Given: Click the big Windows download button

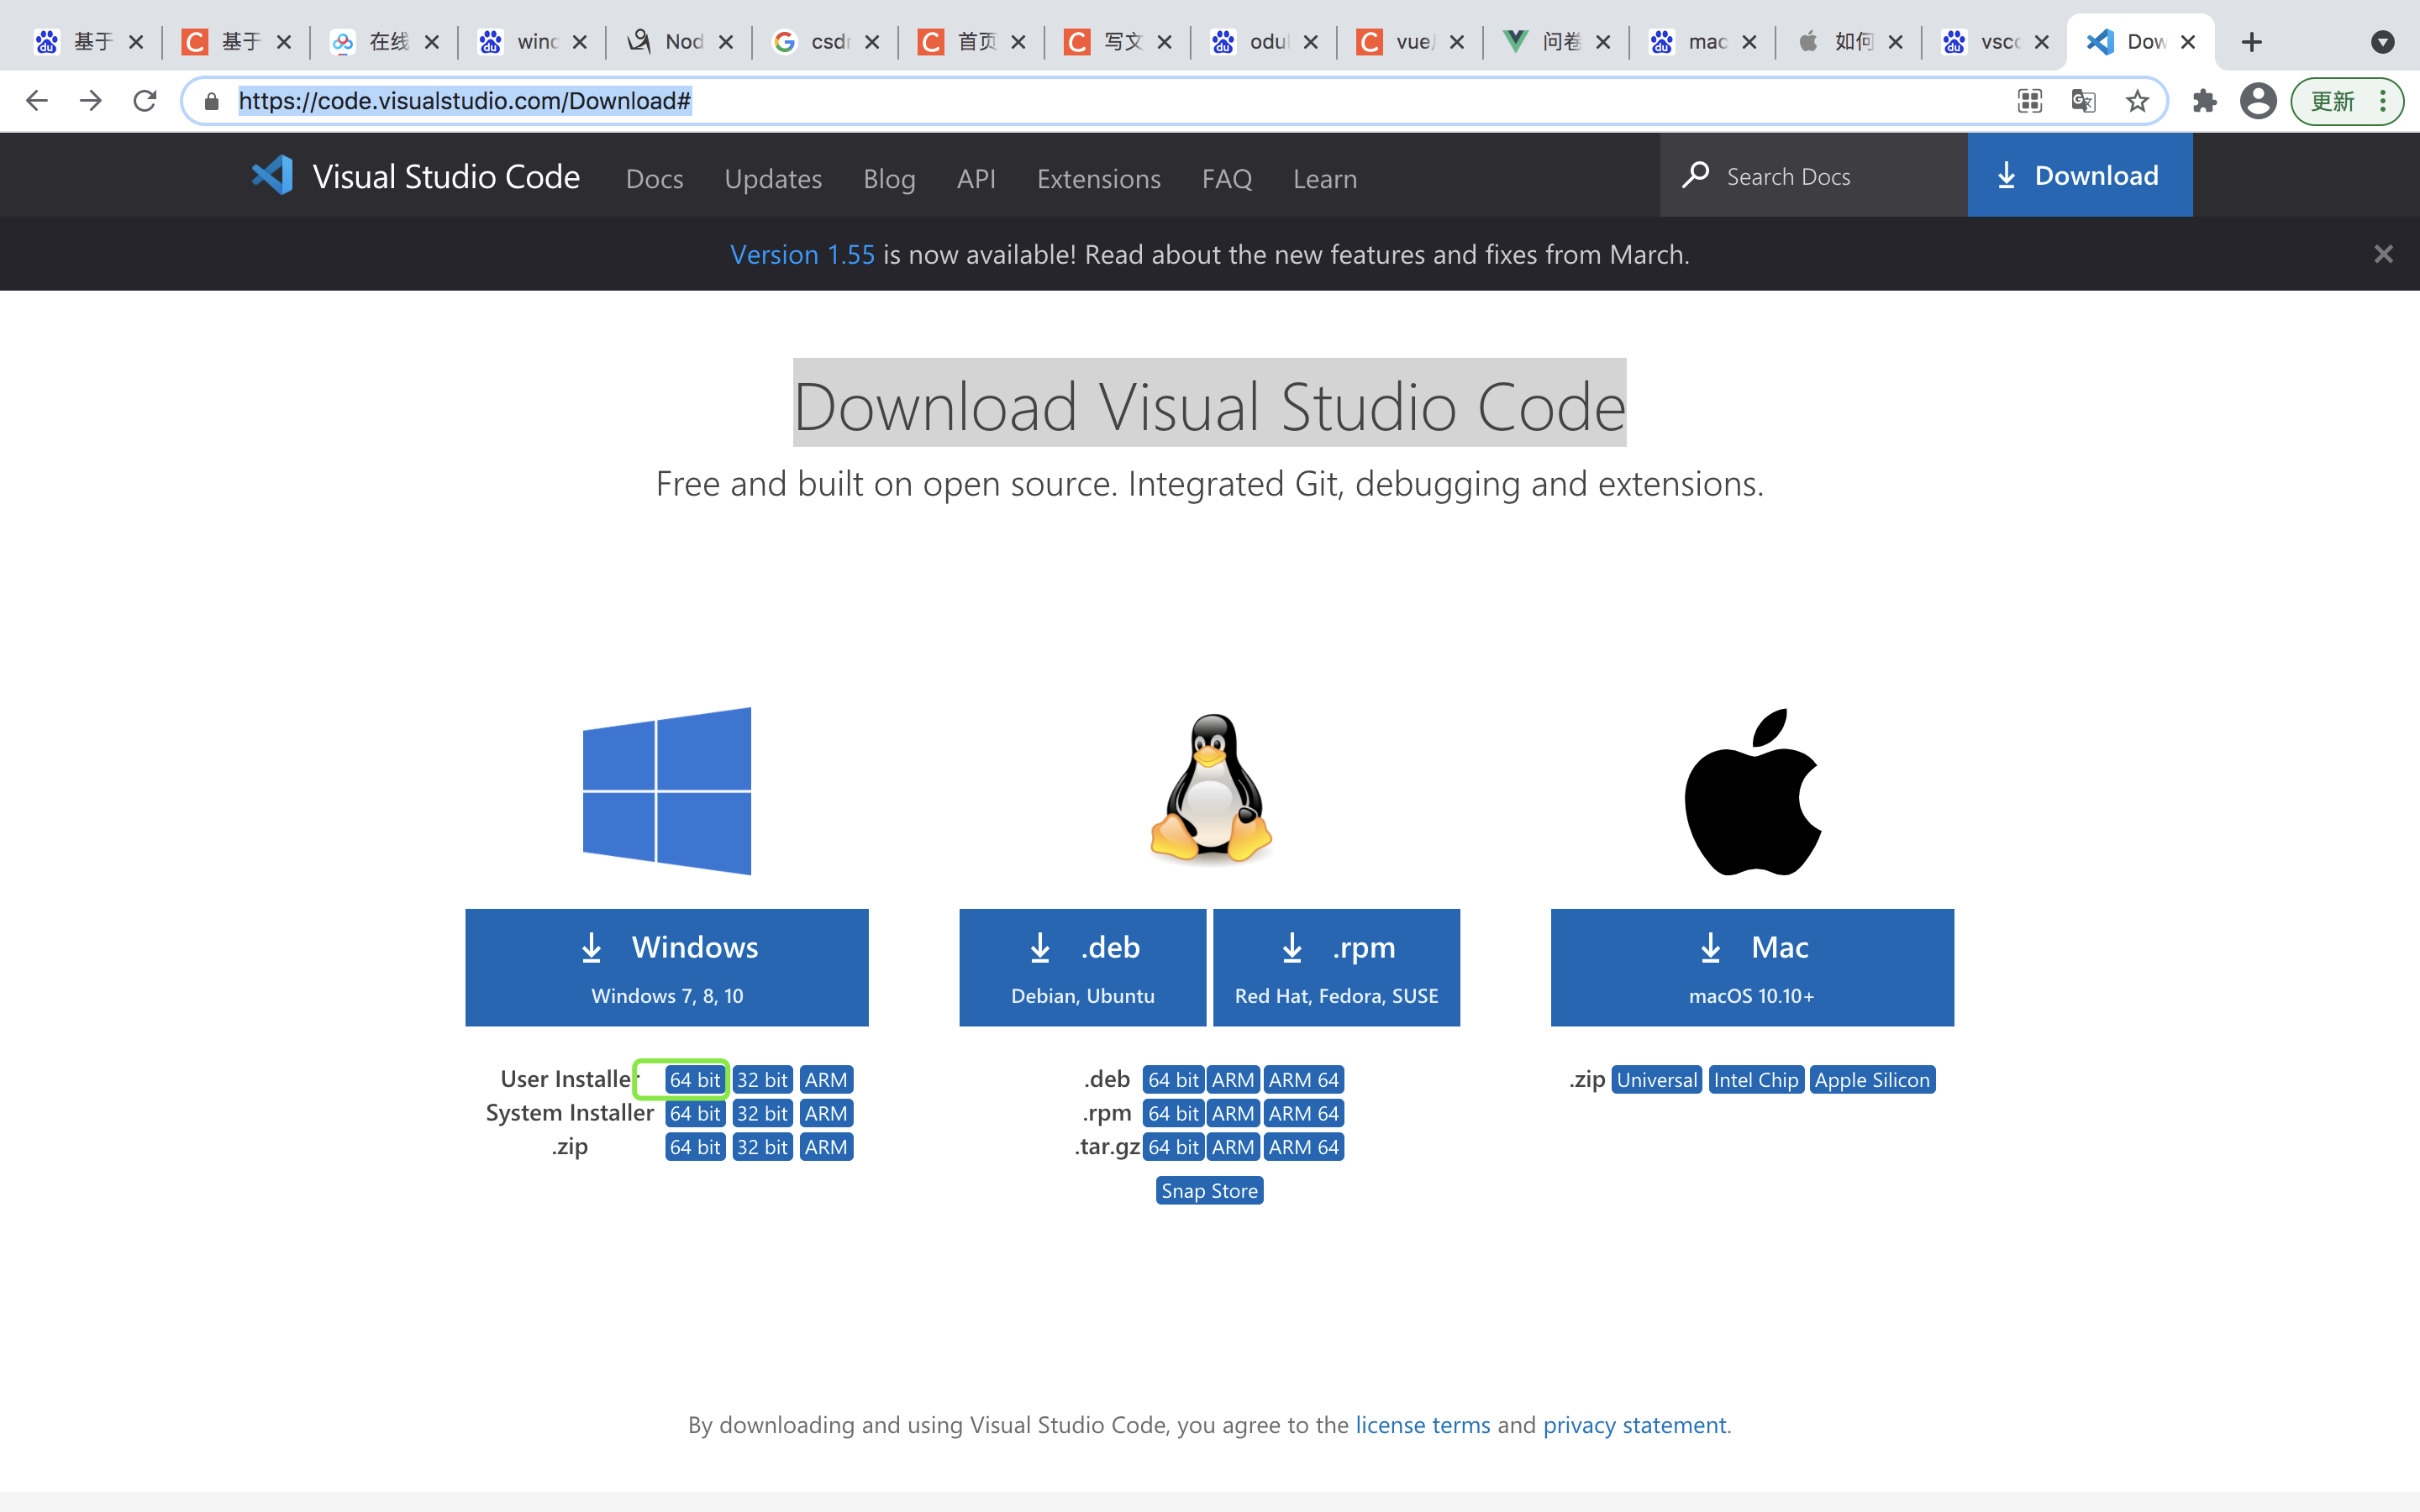Looking at the screenshot, I should [x=667, y=967].
